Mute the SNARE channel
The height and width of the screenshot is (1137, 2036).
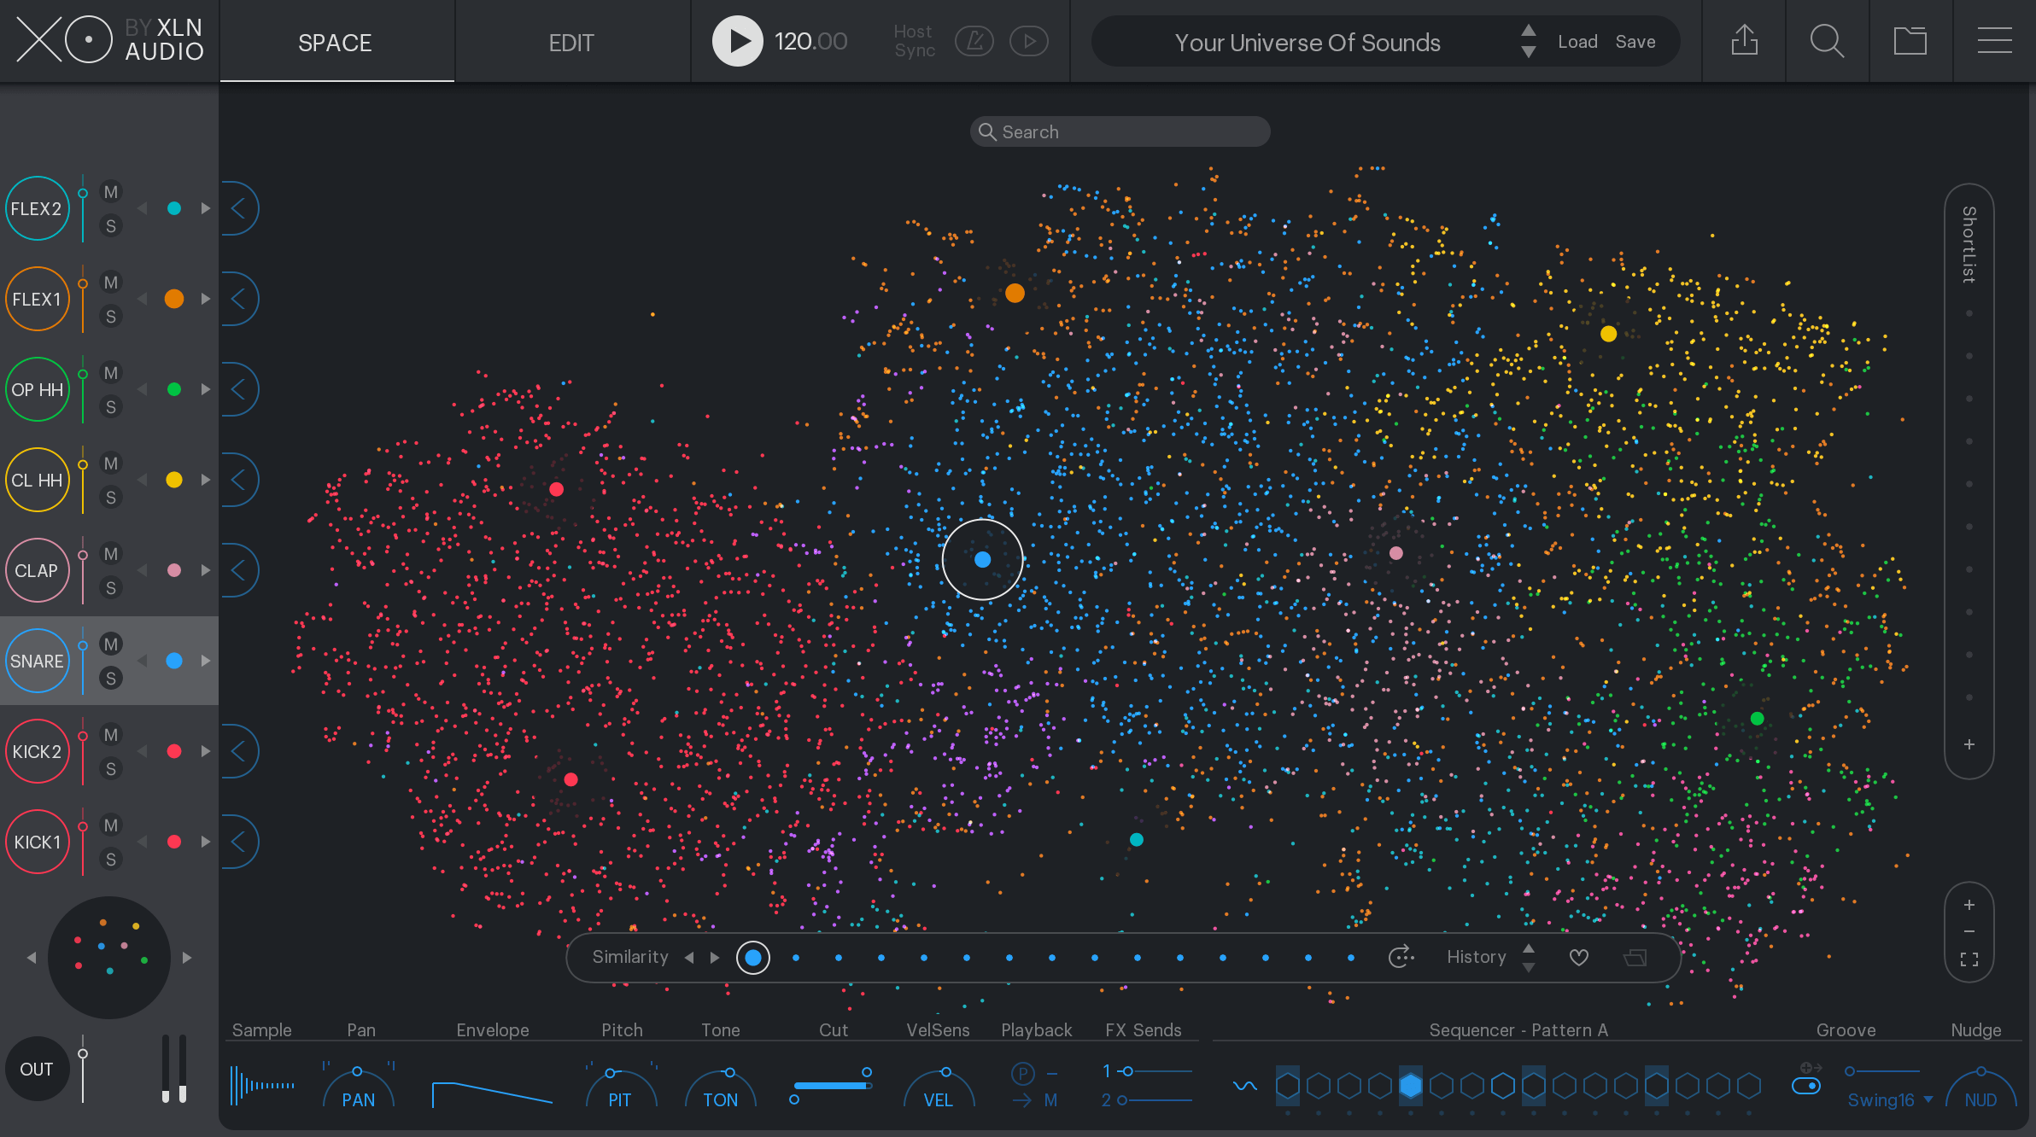(110, 644)
